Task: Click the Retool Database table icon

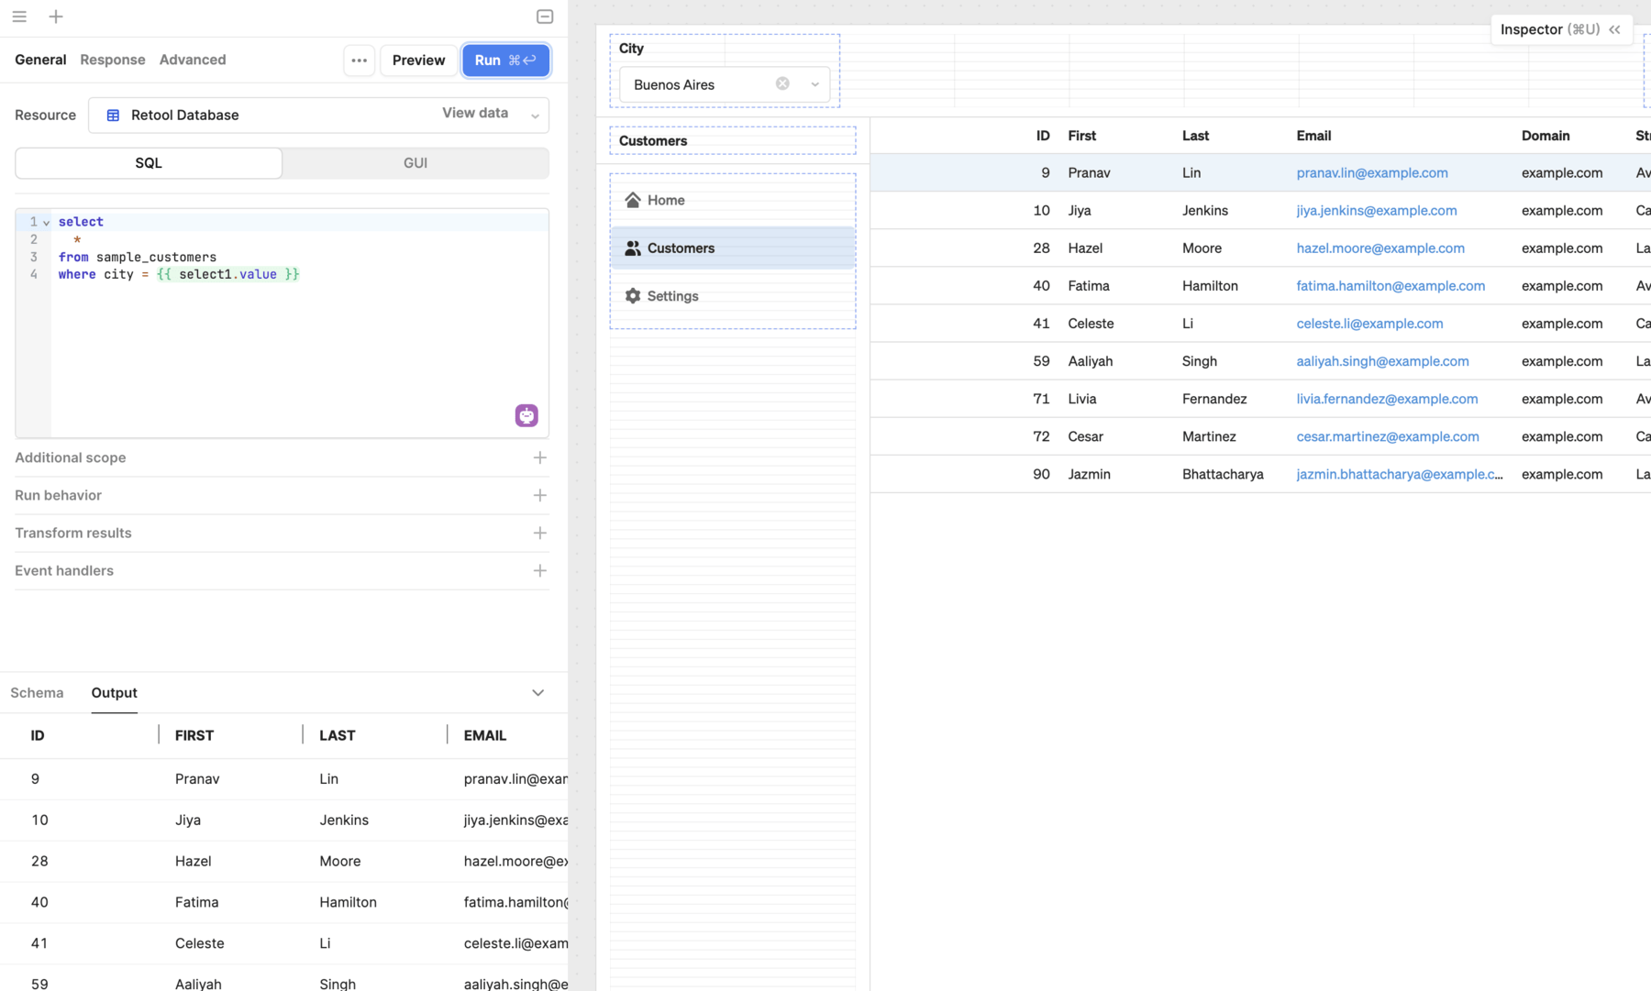Action: tap(113, 116)
